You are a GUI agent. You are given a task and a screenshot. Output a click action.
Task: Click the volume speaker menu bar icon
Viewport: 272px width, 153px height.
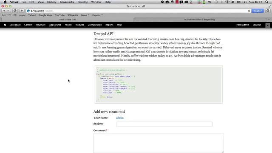tap(232, 2)
